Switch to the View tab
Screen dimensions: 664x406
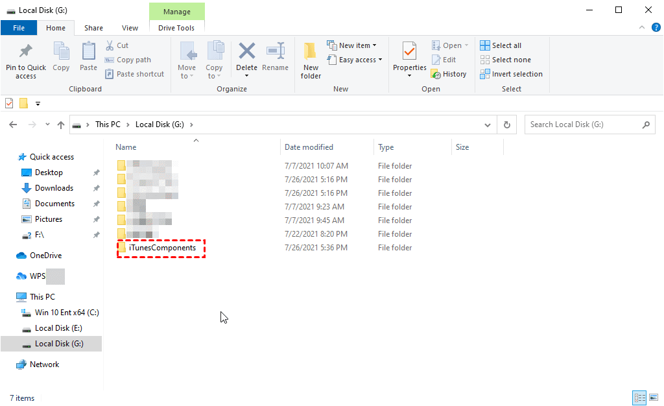130,28
